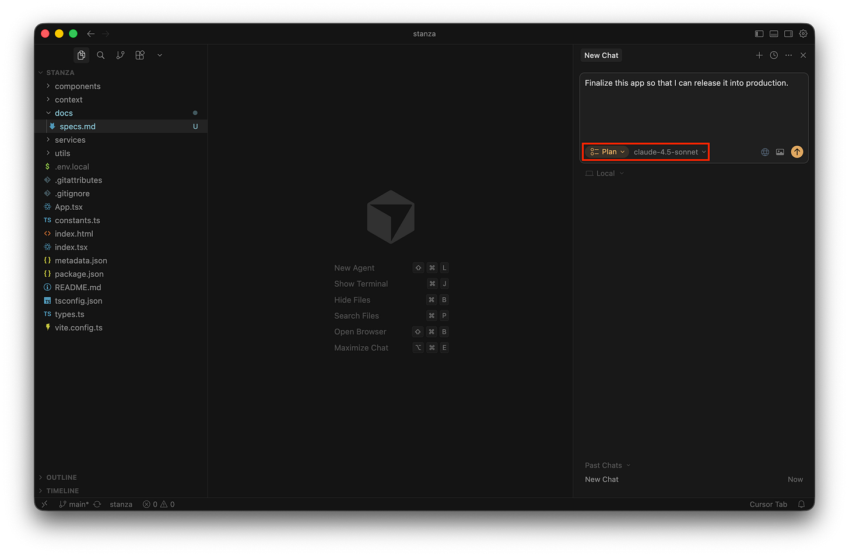
Task: Open the Search panel in the sidebar
Action: pos(100,55)
